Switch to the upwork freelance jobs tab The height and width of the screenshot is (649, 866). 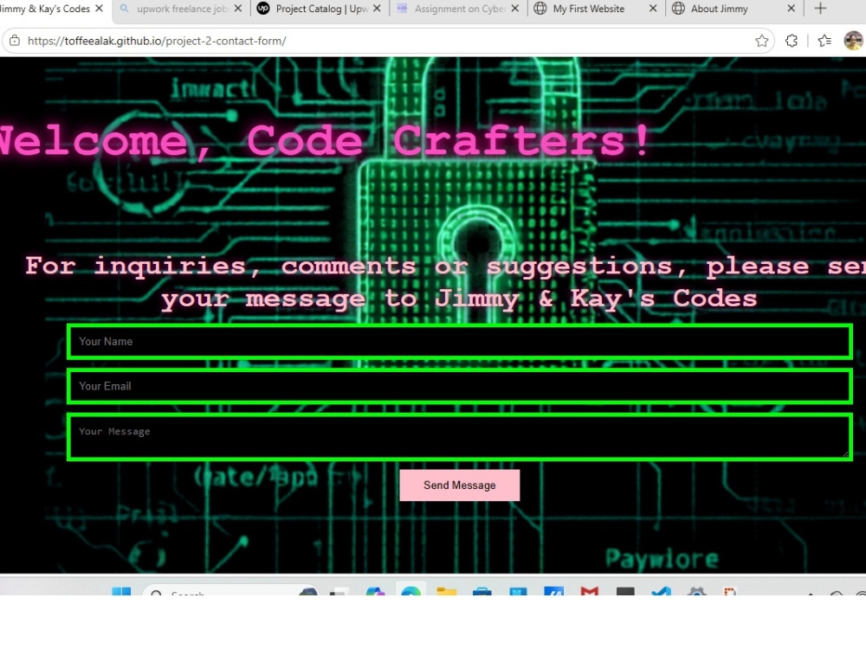[182, 9]
